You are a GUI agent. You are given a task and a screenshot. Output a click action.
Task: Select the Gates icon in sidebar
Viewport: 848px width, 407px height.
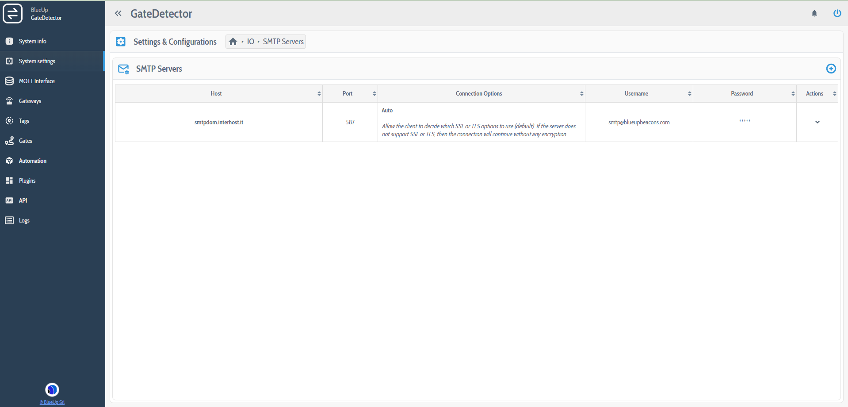pyautogui.click(x=9, y=141)
